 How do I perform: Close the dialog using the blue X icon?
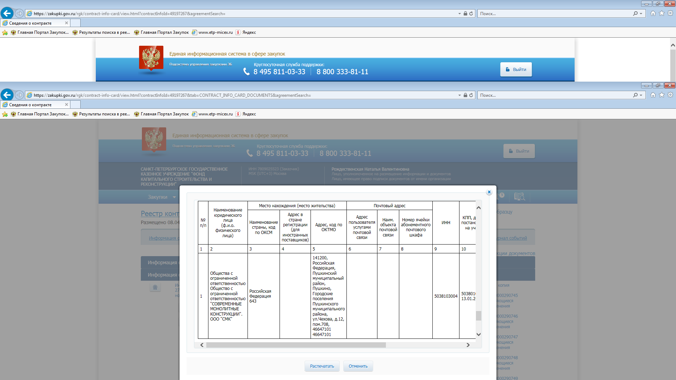[489, 192]
